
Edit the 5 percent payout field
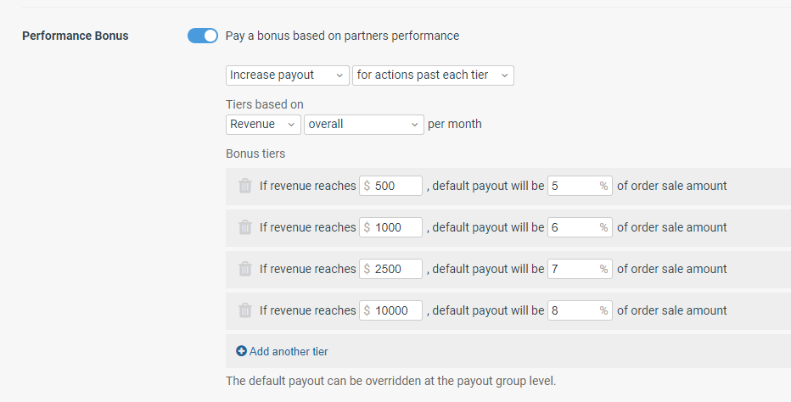click(580, 186)
